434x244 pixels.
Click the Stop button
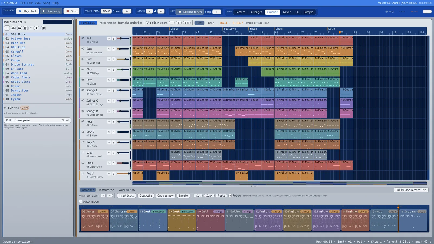tap(72, 11)
